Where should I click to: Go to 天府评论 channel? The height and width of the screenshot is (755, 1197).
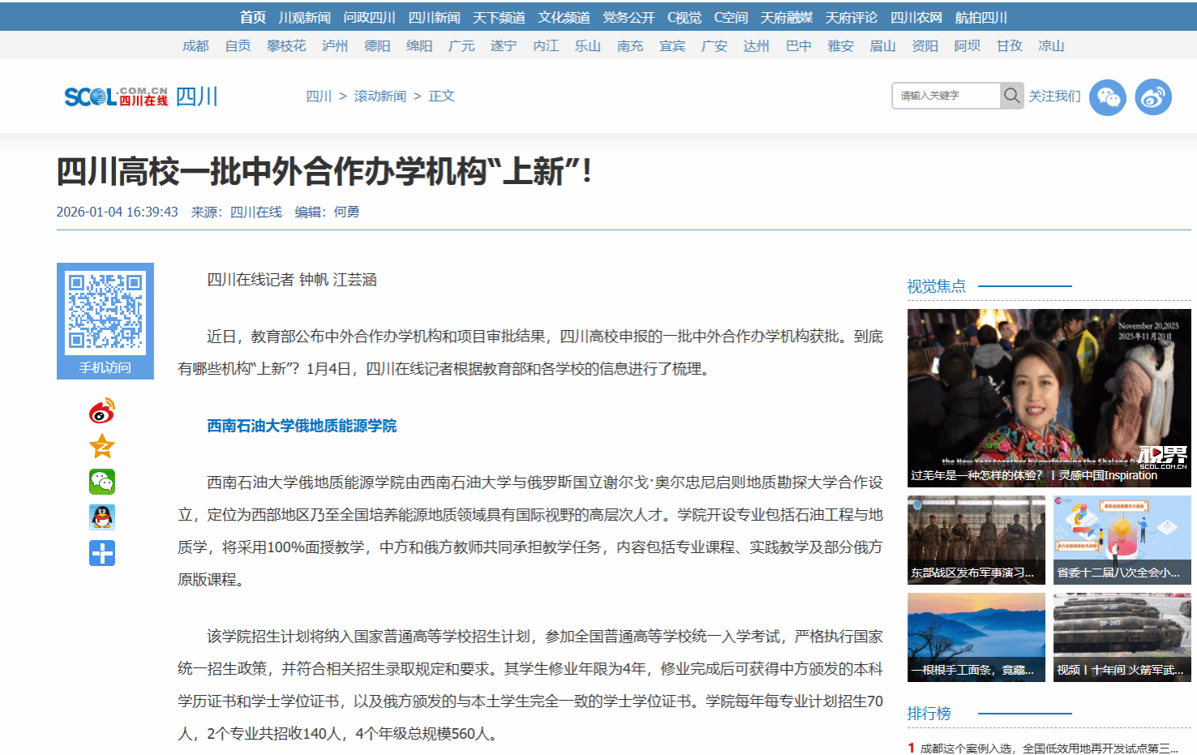[x=851, y=17]
